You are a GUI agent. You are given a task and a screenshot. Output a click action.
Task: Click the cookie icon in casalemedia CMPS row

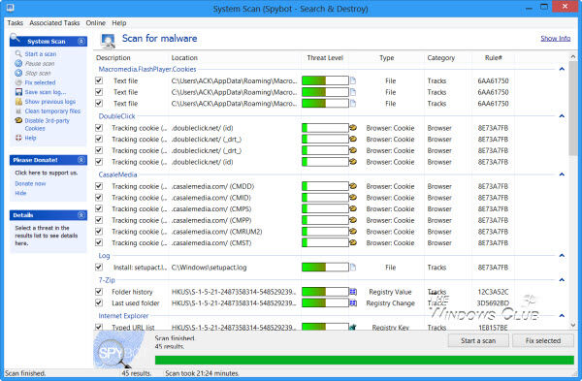click(353, 208)
